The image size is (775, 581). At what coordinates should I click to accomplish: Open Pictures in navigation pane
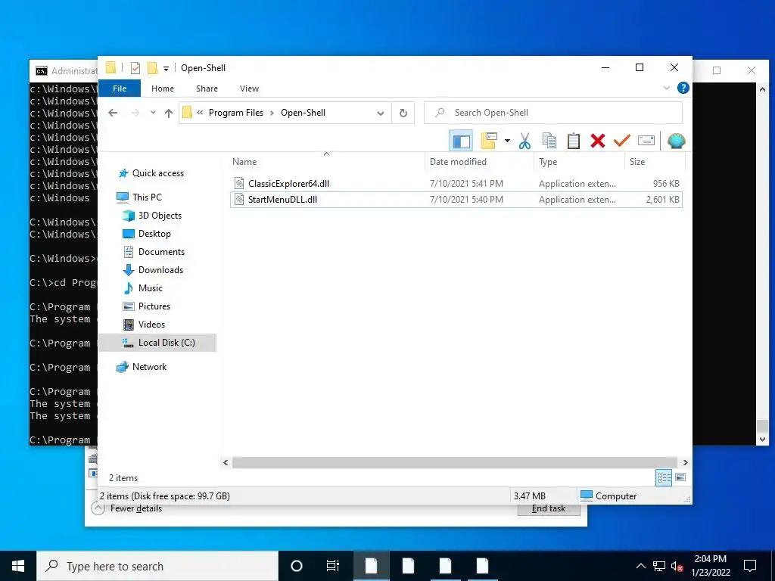(154, 306)
